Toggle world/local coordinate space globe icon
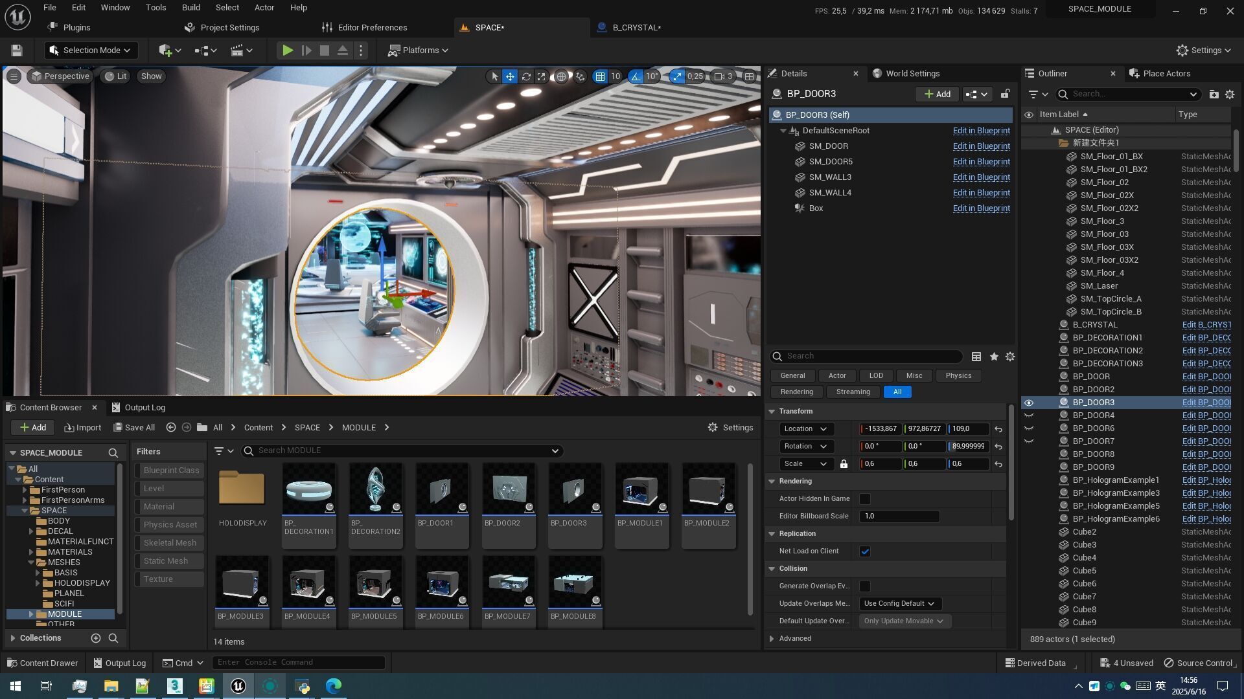Screen dimensions: 1244x699 (561, 76)
